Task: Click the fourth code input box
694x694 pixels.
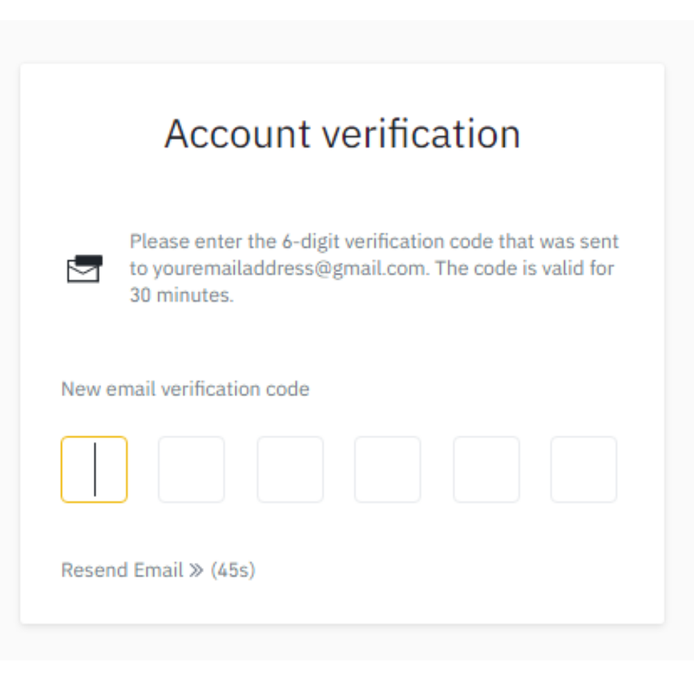Action: pyautogui.click(x=387, y=468)
